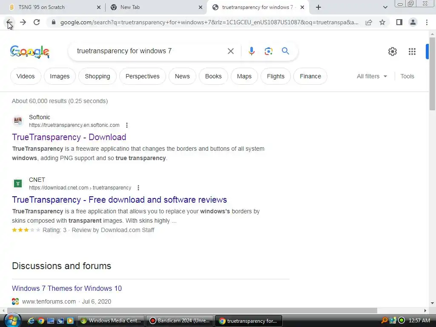Open Google quick settings gear
Screen dimensions: 436x327
(392, 52)
